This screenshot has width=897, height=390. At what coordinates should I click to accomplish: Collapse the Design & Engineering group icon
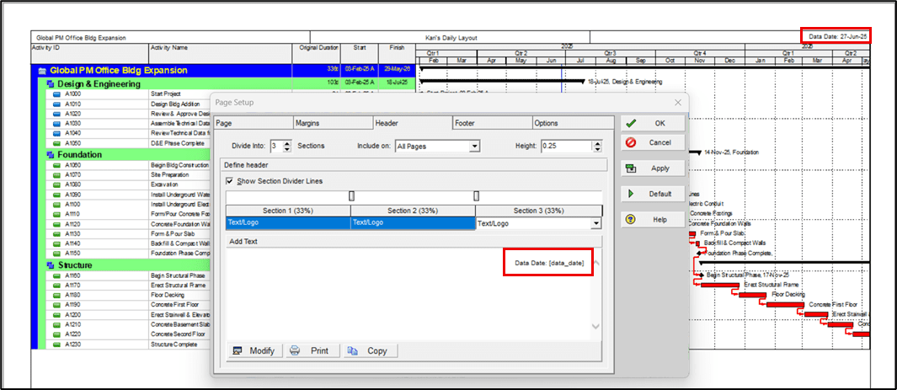(49, 83)
